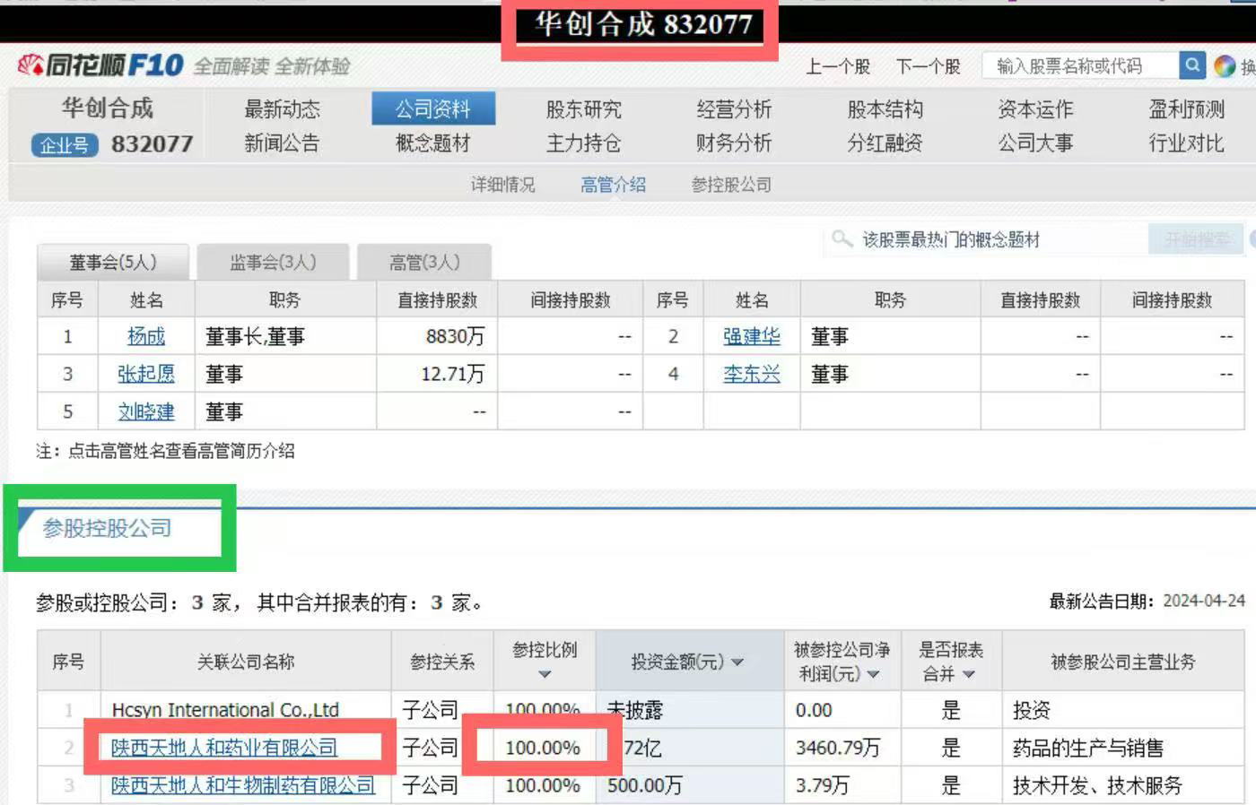Go to next stock 下一个股
The image size is (1256, 805).
tap(928, 66)
